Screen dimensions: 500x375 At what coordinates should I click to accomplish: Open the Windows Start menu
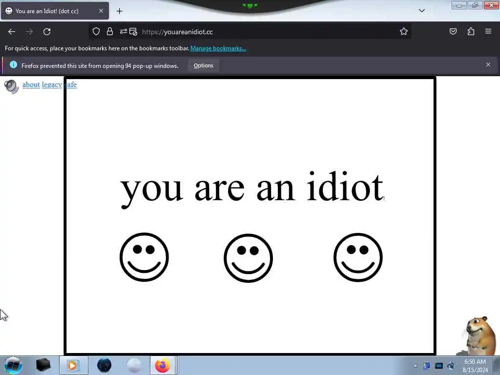coord(13,365)
